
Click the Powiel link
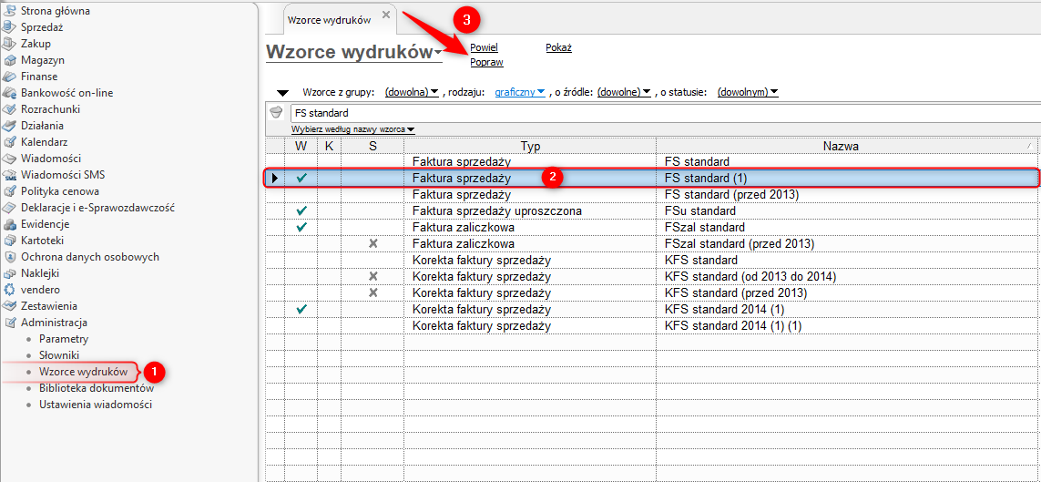(x=484, y=47)
